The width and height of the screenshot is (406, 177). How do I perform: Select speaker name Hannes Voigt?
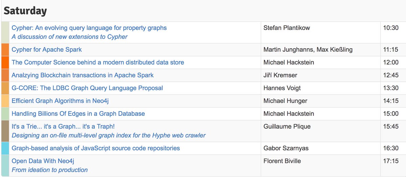coord(282,88)
